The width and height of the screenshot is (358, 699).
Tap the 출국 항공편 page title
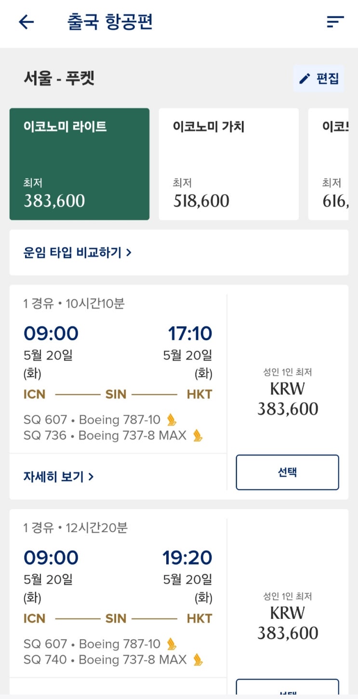[x=110, y=22]
